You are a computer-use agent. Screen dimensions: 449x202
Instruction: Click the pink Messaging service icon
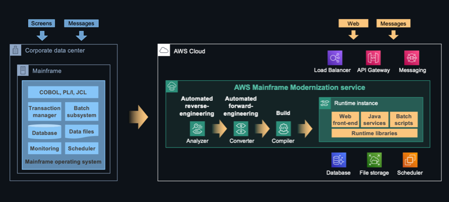[412, 58]
